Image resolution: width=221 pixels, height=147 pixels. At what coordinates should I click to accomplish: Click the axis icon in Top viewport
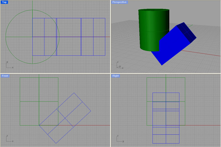10,65
